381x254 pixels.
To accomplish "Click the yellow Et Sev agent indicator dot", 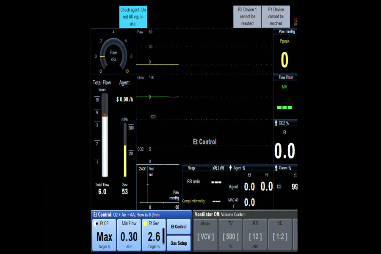I will [x=146, y=223].
